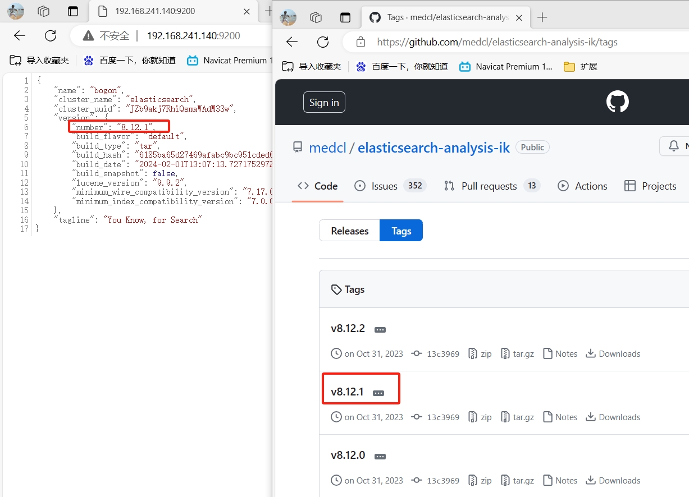
Task: Open Workspaces icon in the GitHub browser window
Action: [316, 17]
